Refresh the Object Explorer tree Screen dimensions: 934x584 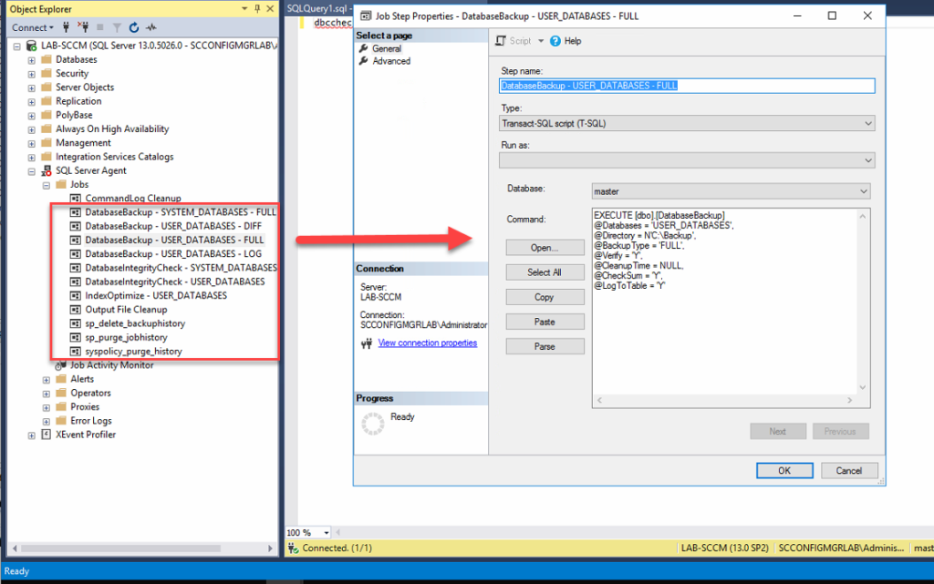click(x=134, y=27)
